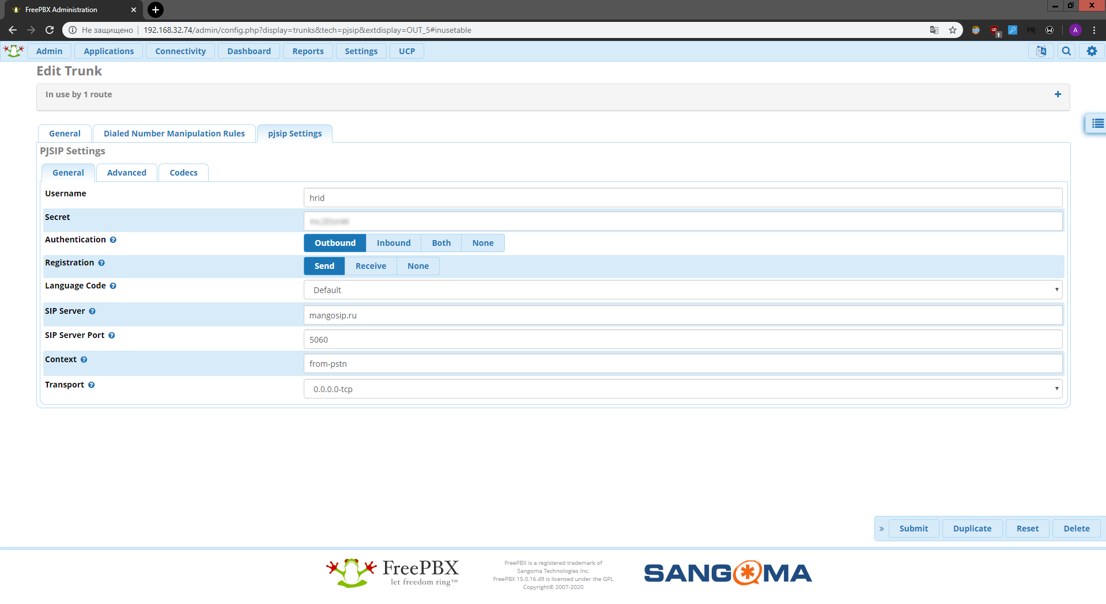
Task: Click the FreePBX frog logo in navbar
Action: (13, 51)
